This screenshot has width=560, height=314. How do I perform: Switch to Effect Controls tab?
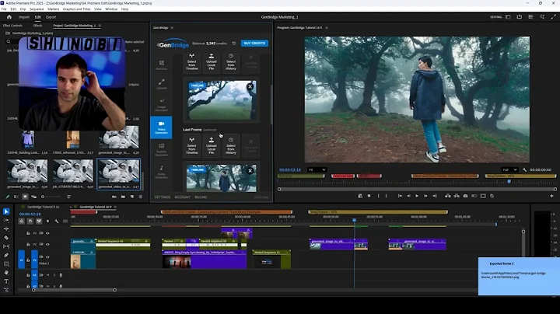(12, 26)
